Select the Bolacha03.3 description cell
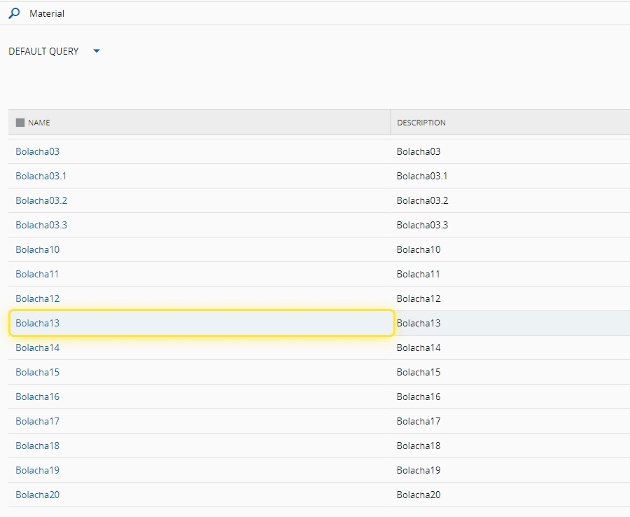 (x=510, y=225)
